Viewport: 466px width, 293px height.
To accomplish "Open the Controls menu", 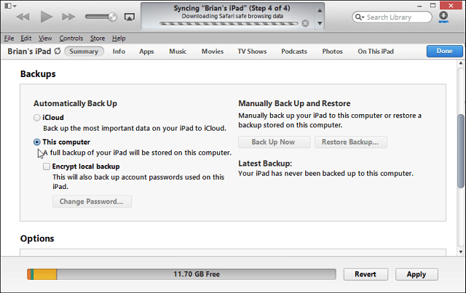I will coord(71,39).
